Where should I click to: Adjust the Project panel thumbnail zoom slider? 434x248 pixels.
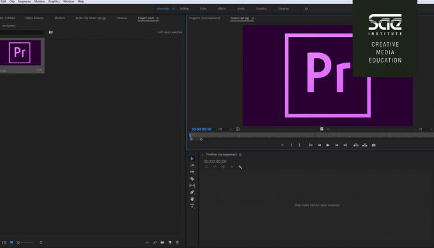point(26,242)
